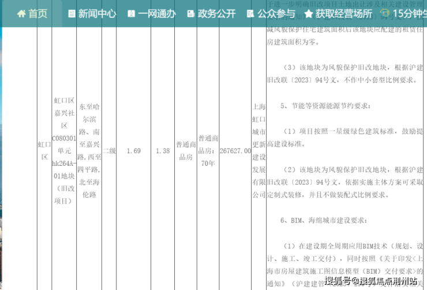This screenshot has width=427, height=290.
Task: Click the 东至哈尔滨路 boundary description cell
Action: tap(88, 149)
